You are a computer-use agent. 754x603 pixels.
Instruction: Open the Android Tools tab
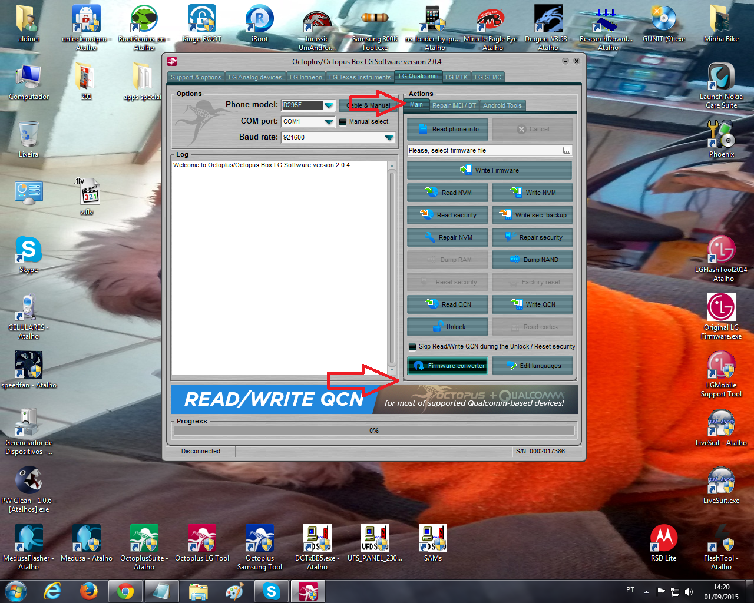502,106
